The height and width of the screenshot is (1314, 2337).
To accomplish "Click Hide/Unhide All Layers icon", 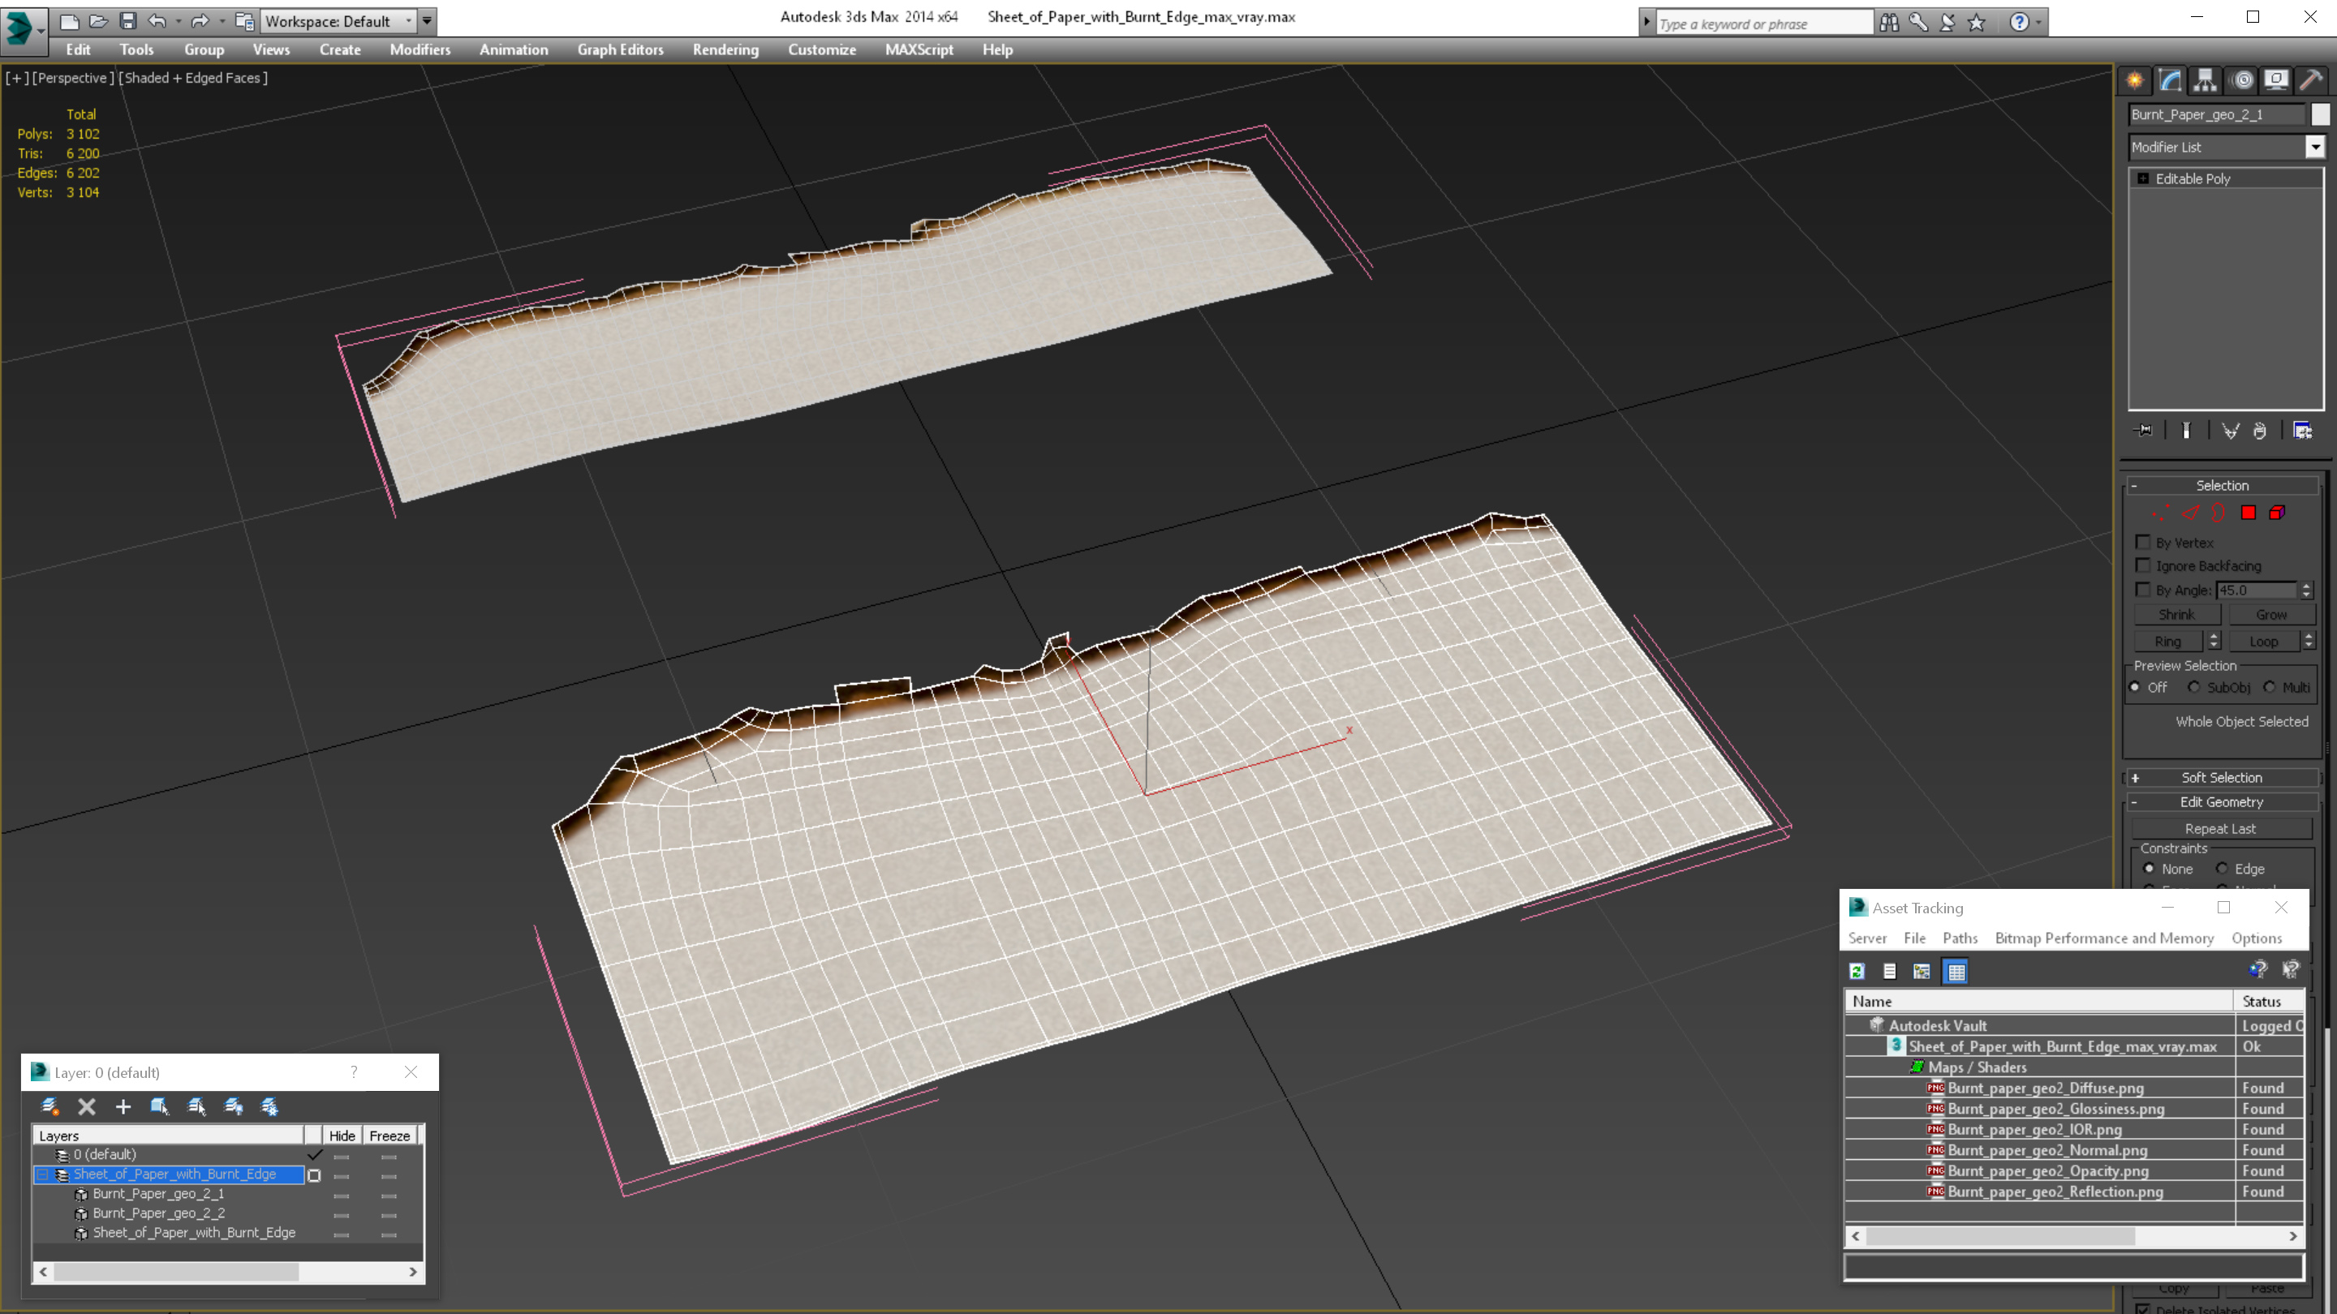I will click(x=233, y=1106).
